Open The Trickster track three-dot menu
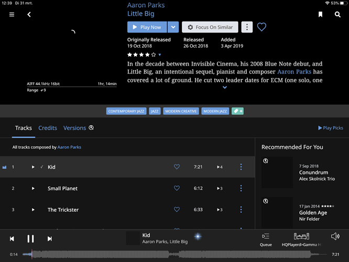 (241, 210)
